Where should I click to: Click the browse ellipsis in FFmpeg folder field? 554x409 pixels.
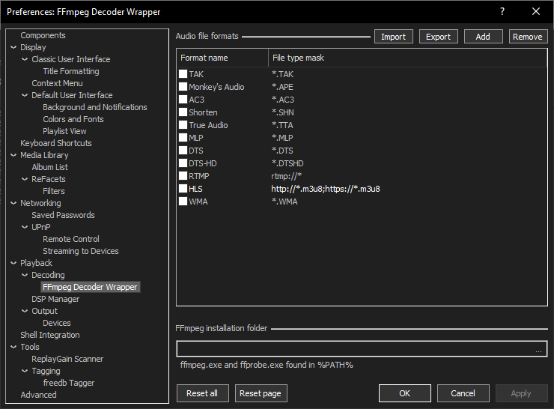(x=538, y=350)
